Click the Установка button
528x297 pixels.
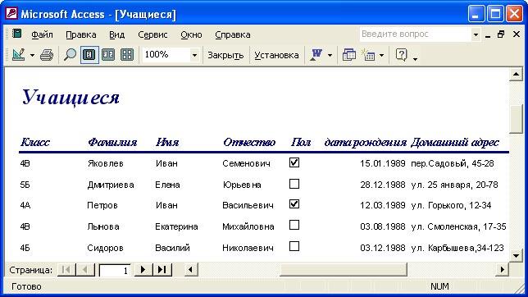tap(276, 55)
